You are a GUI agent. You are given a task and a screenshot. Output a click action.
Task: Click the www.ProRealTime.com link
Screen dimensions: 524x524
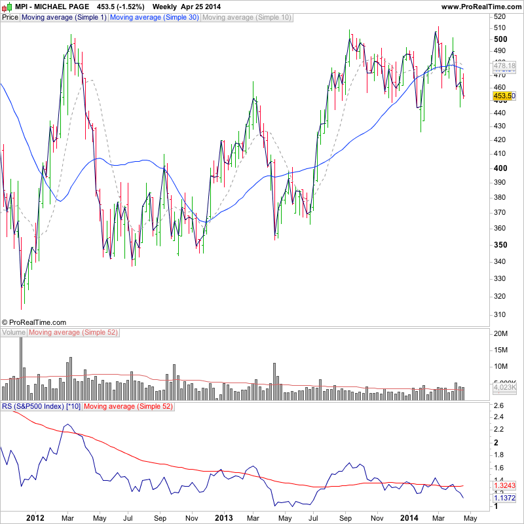[481, 7]
